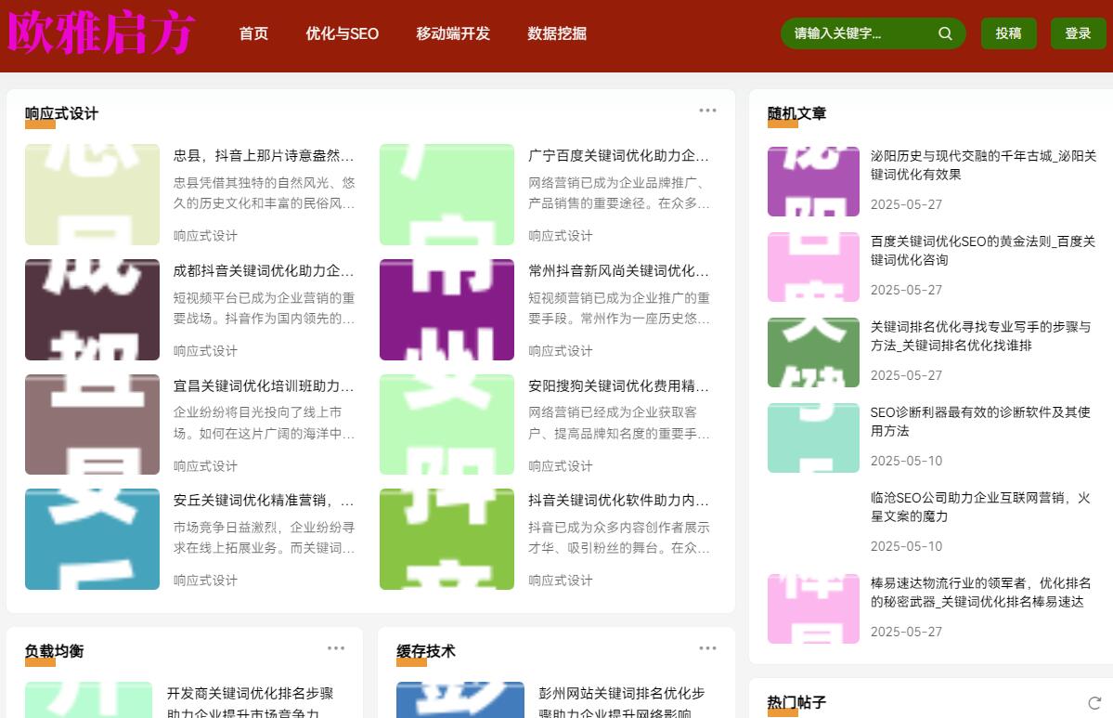Open article 抖音关键词优化软件助力内
This screenshot has width=1113, height=718.
pos(618,500)
